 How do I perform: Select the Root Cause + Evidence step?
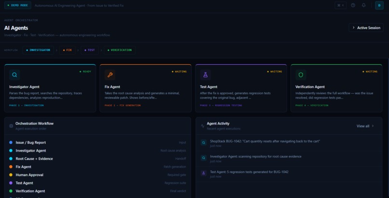(x=98, y=158)
